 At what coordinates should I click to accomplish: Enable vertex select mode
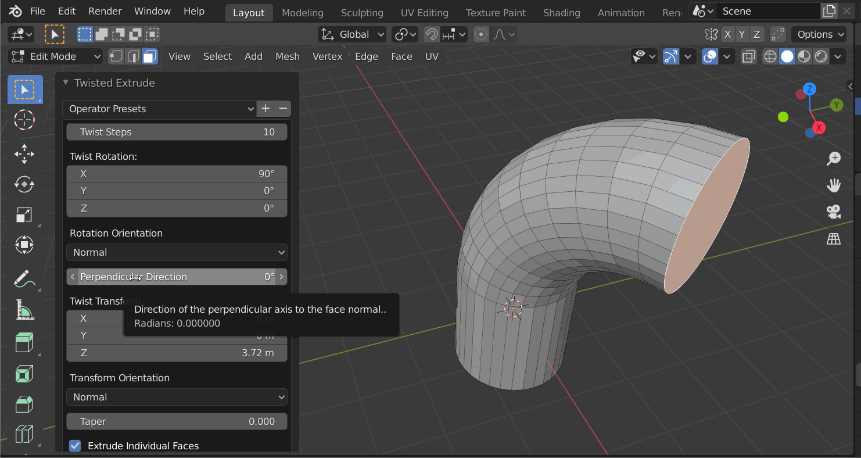117,56
